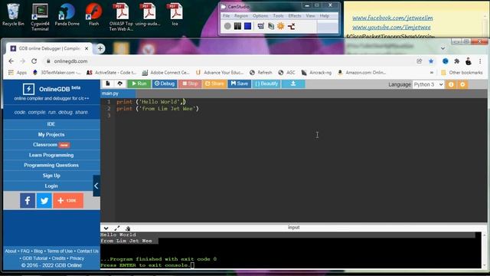Expand the console to fullscreen with arrows icon

117,228
